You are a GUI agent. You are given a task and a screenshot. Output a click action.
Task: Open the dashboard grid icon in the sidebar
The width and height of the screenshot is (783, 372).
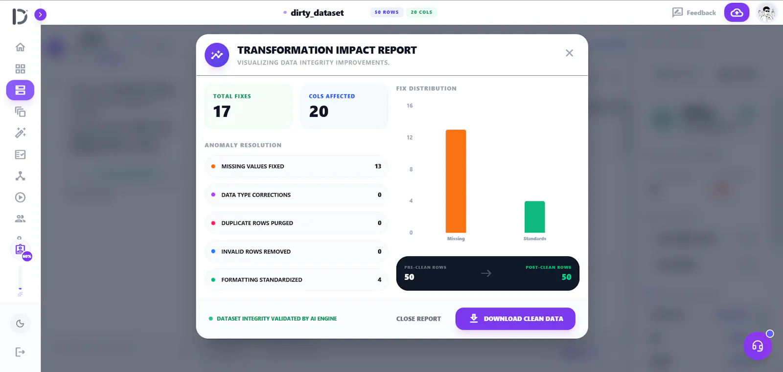[x=20, y=69]
